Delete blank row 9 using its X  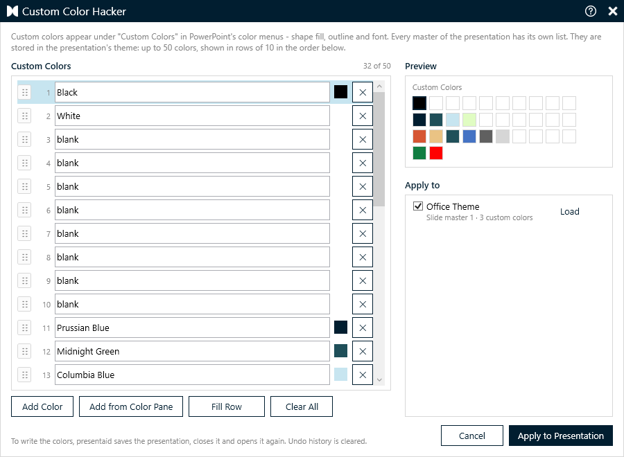pyautogui.click(x=363, y=280)
